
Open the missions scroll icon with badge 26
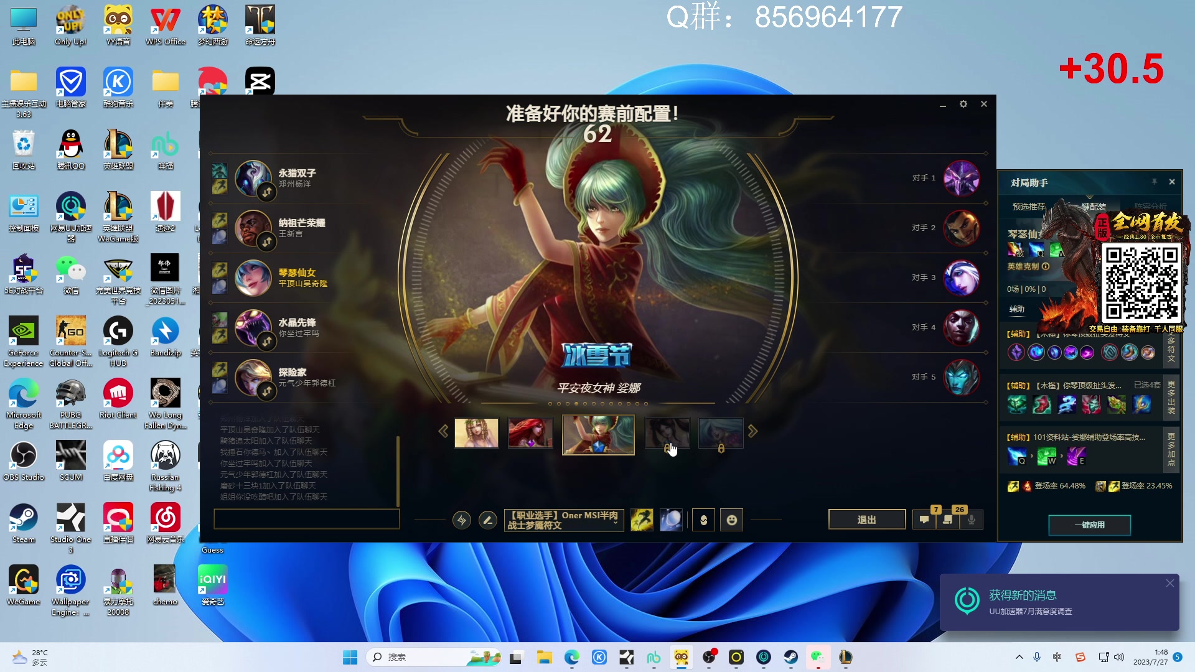pyautogui.click(x=948, y=520)
